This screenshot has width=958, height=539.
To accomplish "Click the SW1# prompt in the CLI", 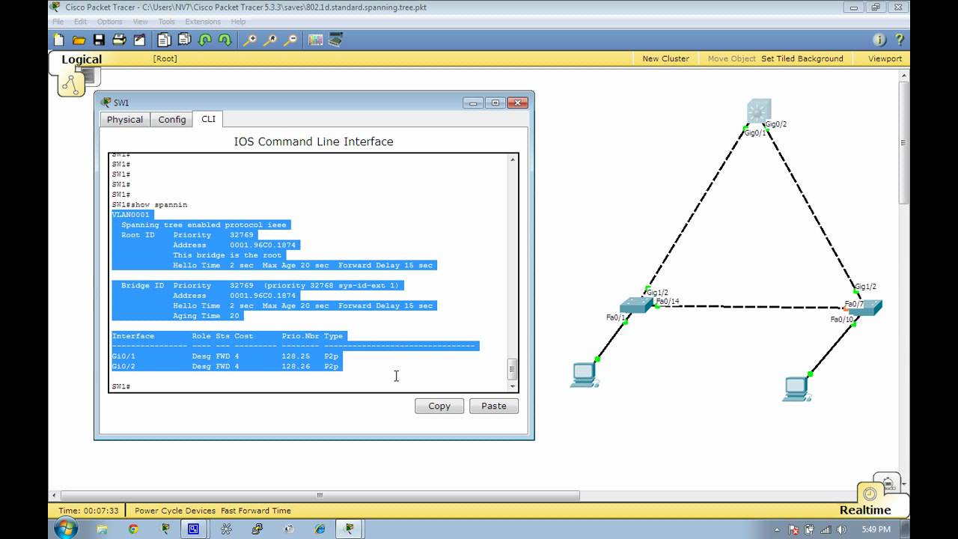I will pos(121,386).
